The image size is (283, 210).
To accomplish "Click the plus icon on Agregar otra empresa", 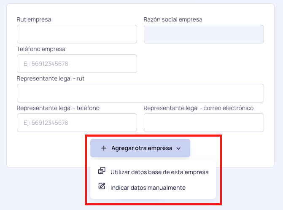I will [x=104, y=148].
